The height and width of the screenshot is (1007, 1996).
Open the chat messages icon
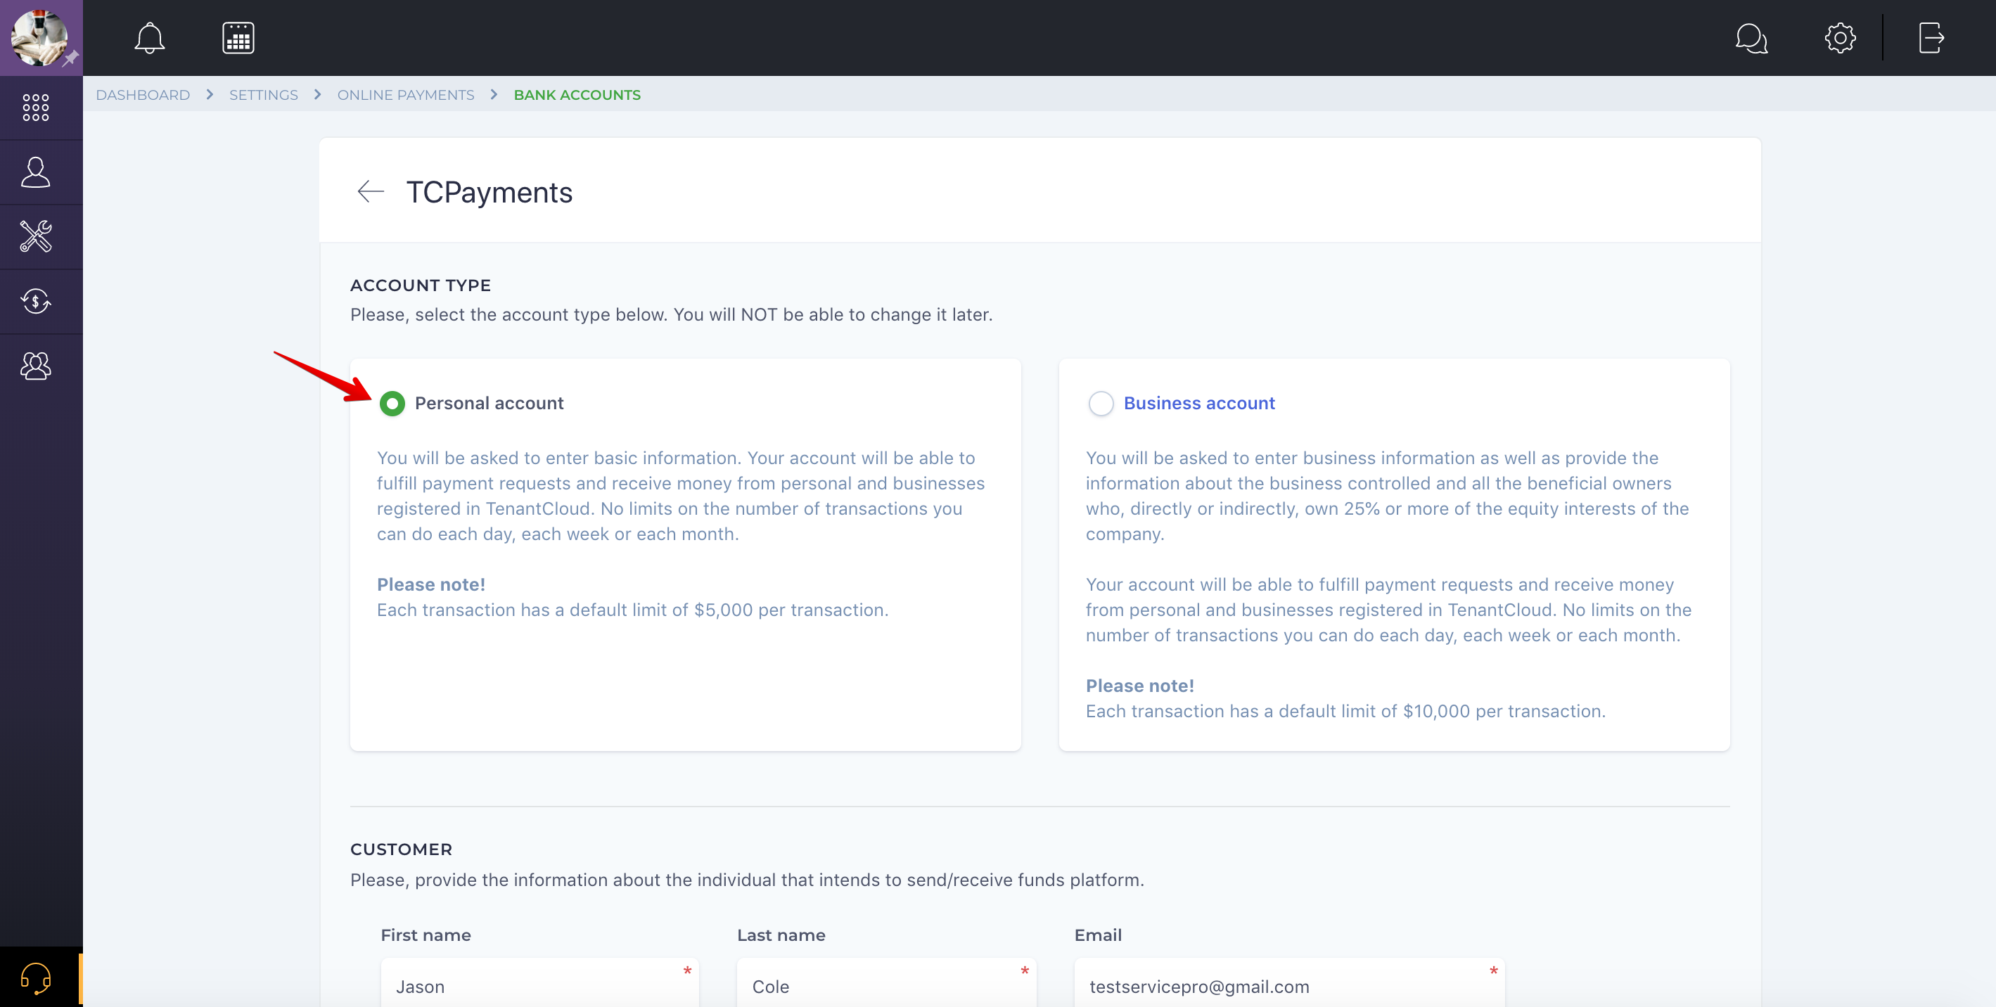1751,38
